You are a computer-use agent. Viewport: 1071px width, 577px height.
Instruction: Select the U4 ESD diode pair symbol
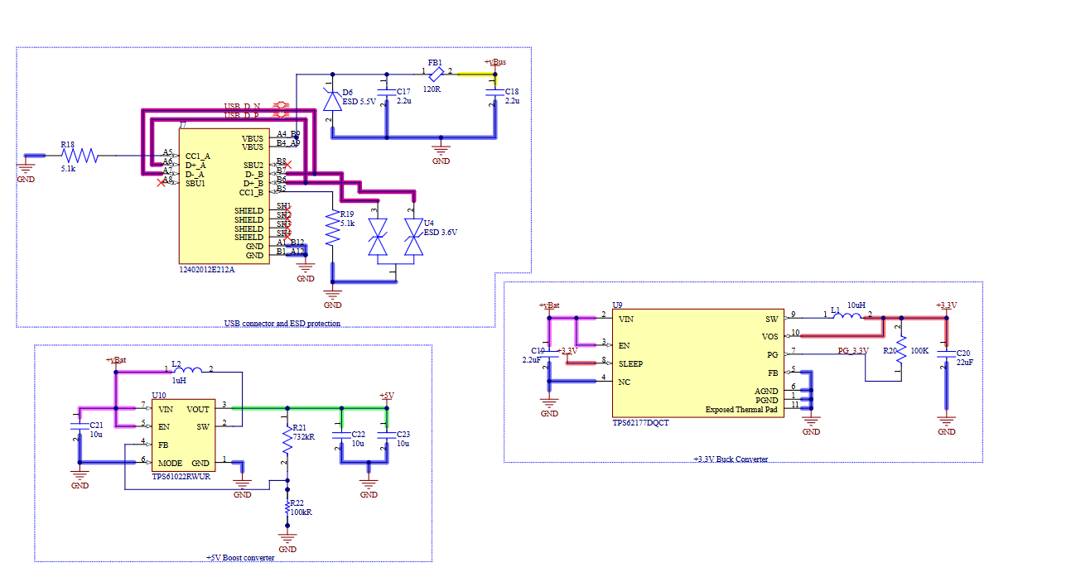pyautogui.click(x=396, y=237)
